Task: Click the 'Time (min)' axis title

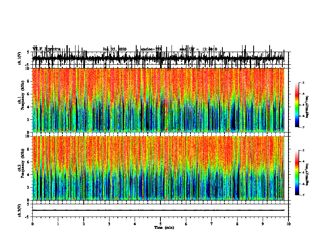Action: click(164, 228)
